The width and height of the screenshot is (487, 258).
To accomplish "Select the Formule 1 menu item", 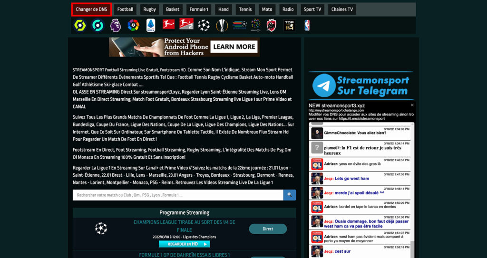I will pos(199,10).
